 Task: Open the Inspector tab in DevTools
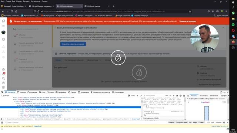pos(10,92)
